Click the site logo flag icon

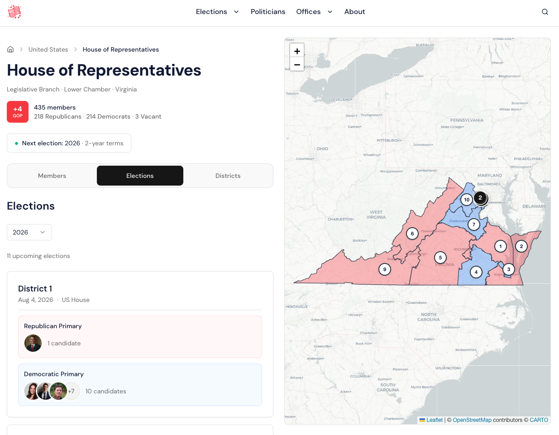click(x=14, y=12)
